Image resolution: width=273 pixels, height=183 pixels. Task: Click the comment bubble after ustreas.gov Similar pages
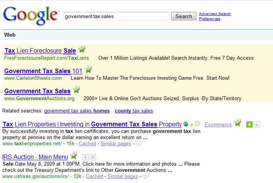point(146,176)
